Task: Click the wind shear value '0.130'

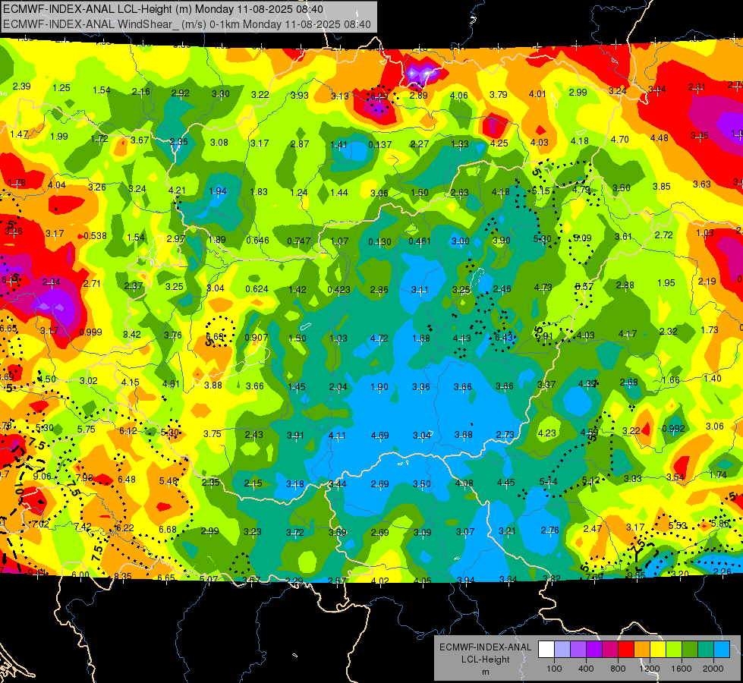Action: (x=380, y=242)
